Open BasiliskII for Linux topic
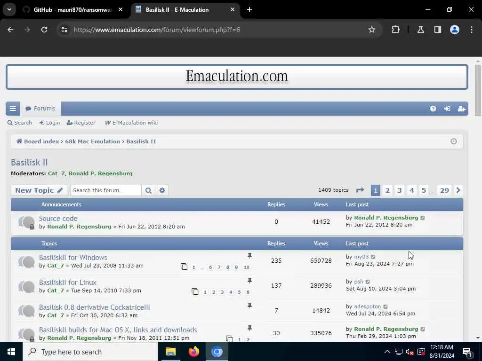The width and height of the screenshot is (482, 361). pyautogui.click(x=68, y=283)
